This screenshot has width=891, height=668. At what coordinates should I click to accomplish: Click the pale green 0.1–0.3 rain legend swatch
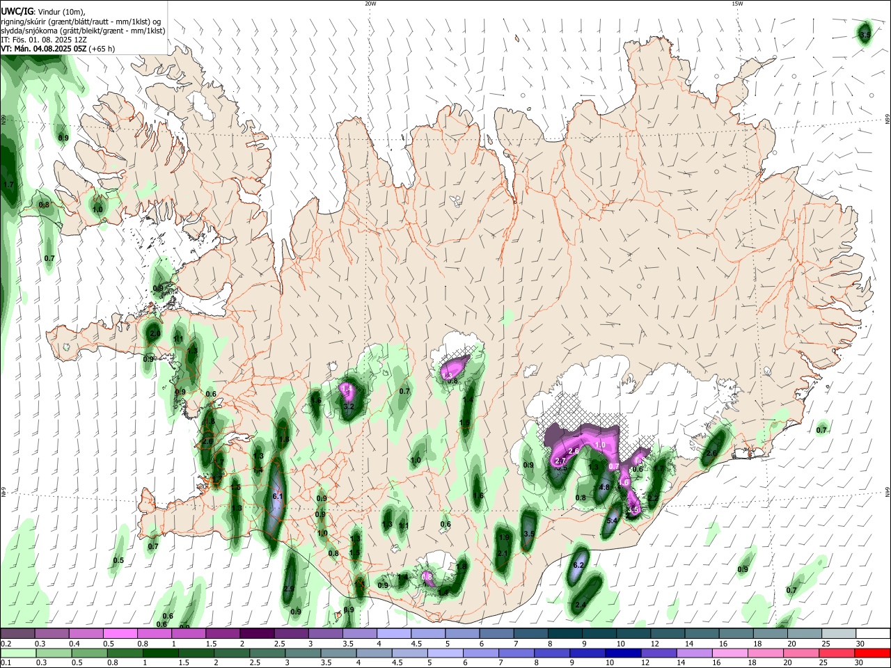point(18,653)
